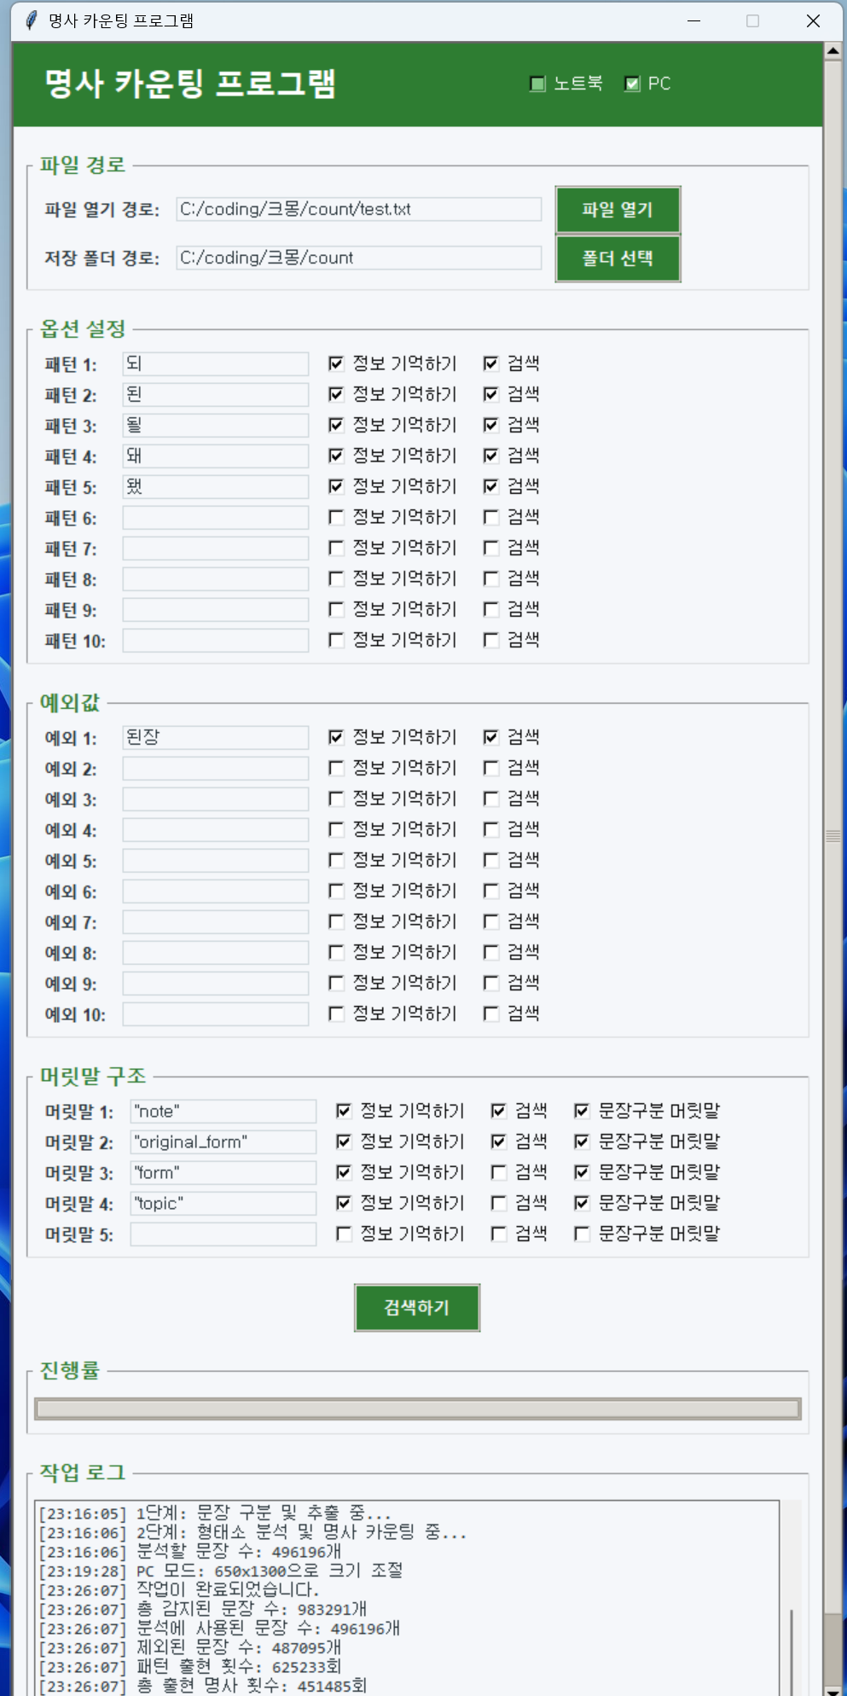Check 검색 for 예외 4

490,829
